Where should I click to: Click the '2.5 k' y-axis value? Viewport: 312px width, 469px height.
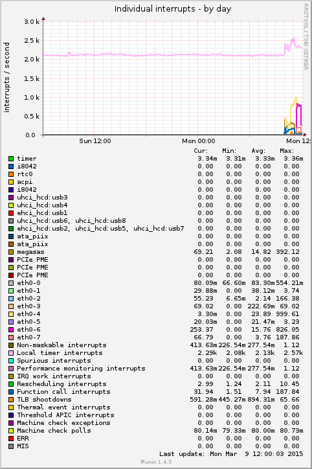pyautogui.click(x=32, y=41)
